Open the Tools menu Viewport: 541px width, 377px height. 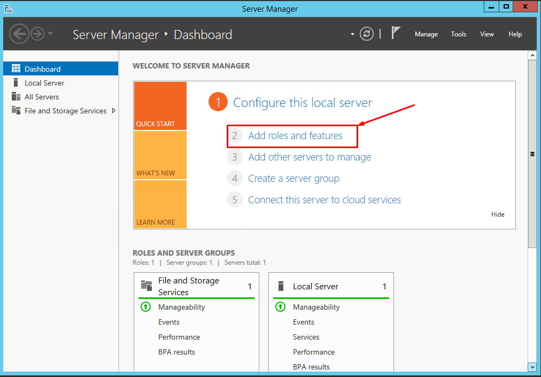459,34
